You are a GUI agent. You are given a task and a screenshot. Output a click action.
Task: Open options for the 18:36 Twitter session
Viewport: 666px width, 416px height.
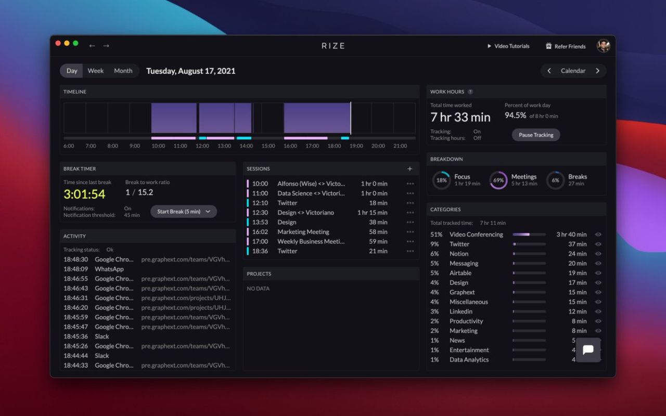(x=411, y=251)
